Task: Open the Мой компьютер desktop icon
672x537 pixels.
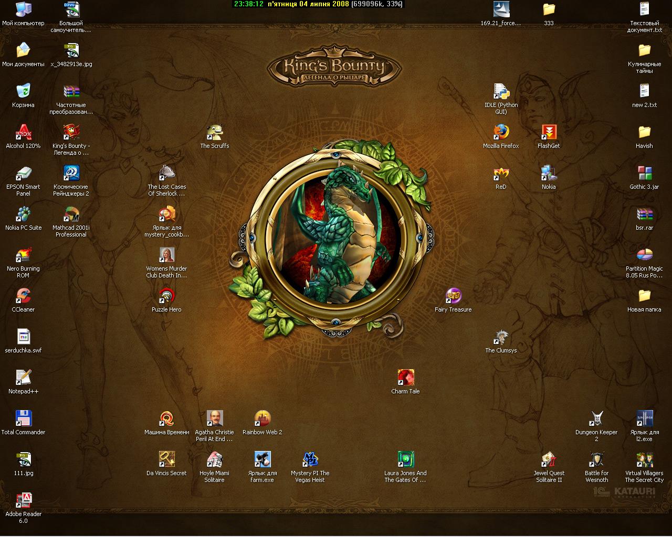Action: (x=23, y=9)
